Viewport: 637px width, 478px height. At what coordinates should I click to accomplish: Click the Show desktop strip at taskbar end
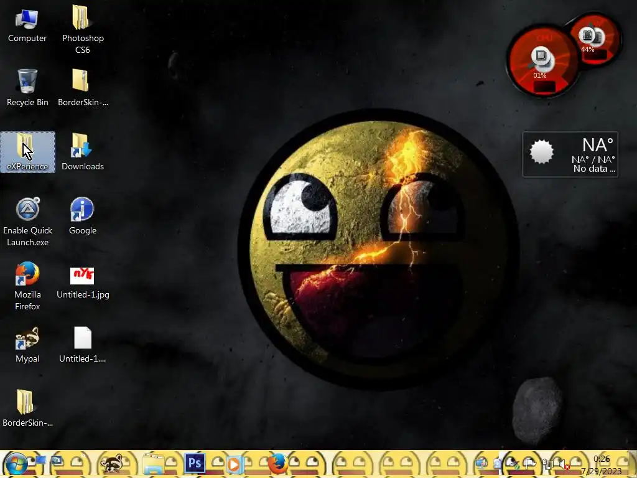(x=633, y=464)
